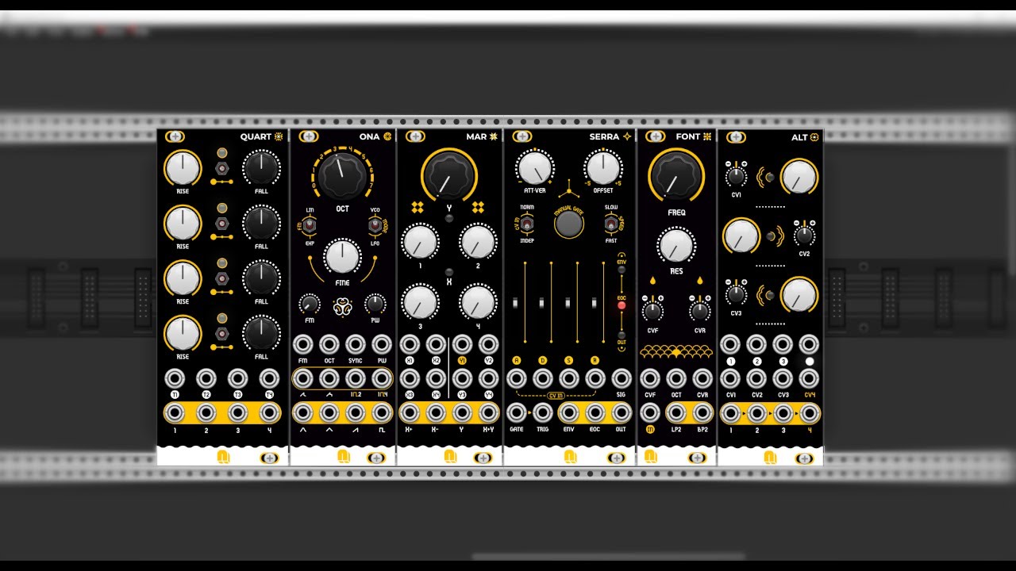
Task: Toggle ONA's MODE VCO/LFO switch
Action: [374, 226]
